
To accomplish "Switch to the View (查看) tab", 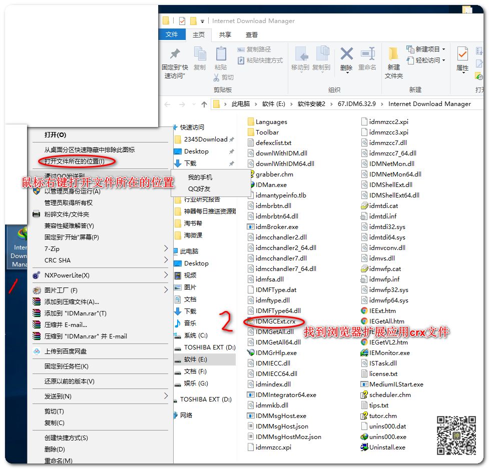I will pyautogui.click(x=251, y=34).
